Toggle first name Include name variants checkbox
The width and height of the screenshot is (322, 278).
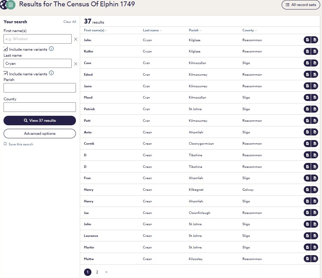(6, 49)
